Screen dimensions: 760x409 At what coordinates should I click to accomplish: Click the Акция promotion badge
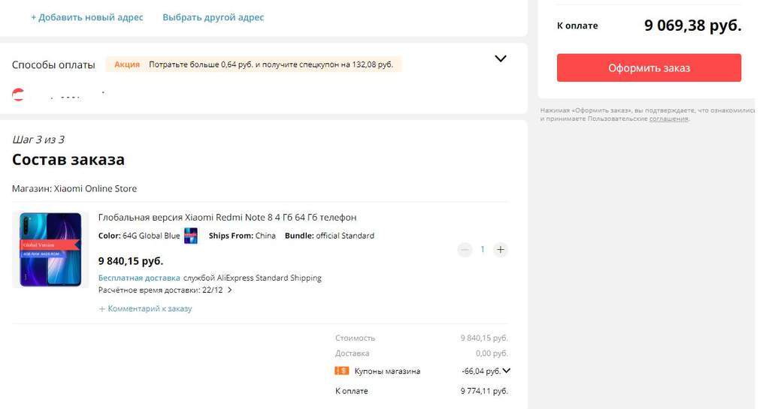pyautogui.click(x=127, y=65)
